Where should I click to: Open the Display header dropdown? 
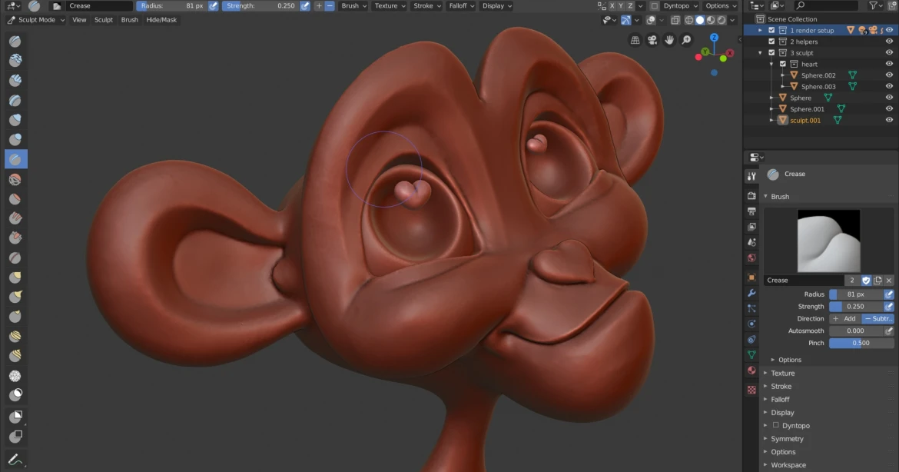(497, 5)
